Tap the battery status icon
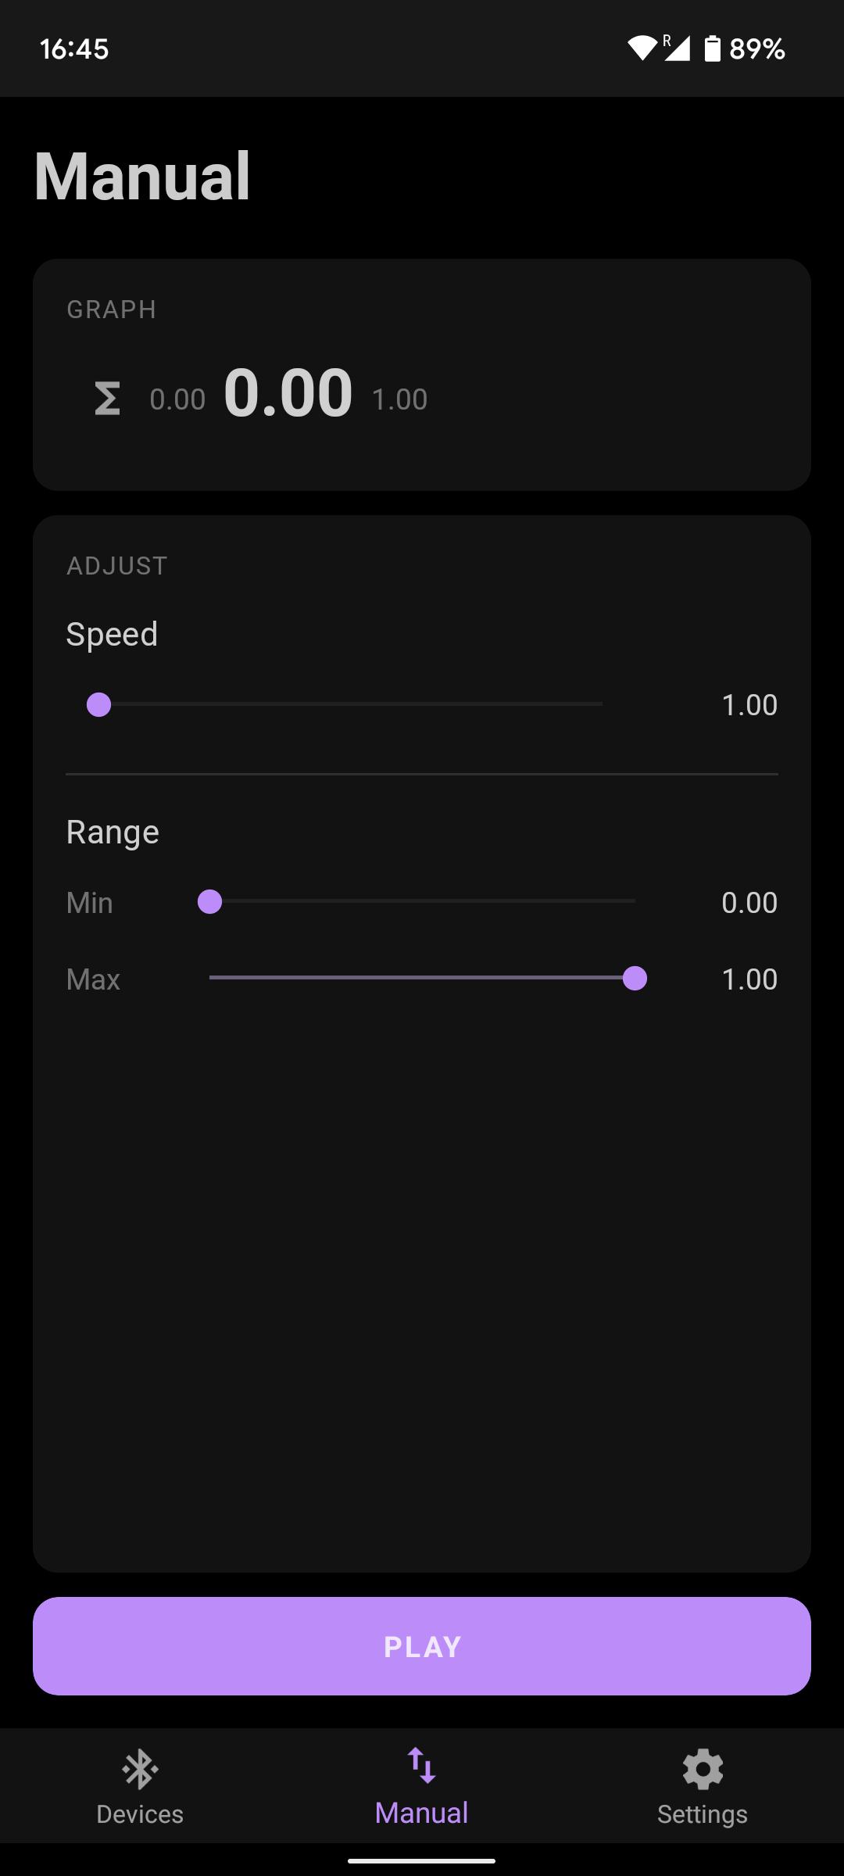The height and width of the screenshot is (1876, 844). pyautogui.click(x=712, y=48)
